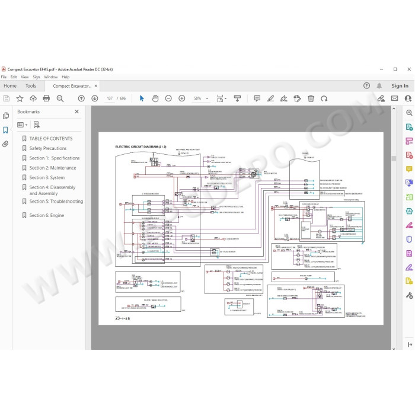Screen dimensions: 415x415
Task: Add a sticky note comment
Action: (x=257, y=98)
